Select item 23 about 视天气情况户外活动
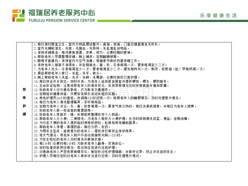The image size is (248, 186). [78, 135]
